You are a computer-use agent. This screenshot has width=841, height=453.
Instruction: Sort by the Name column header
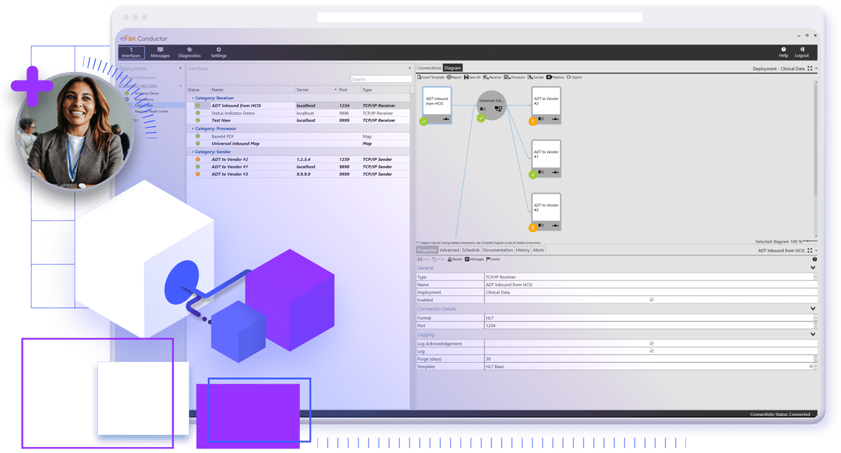pos(252,90)
